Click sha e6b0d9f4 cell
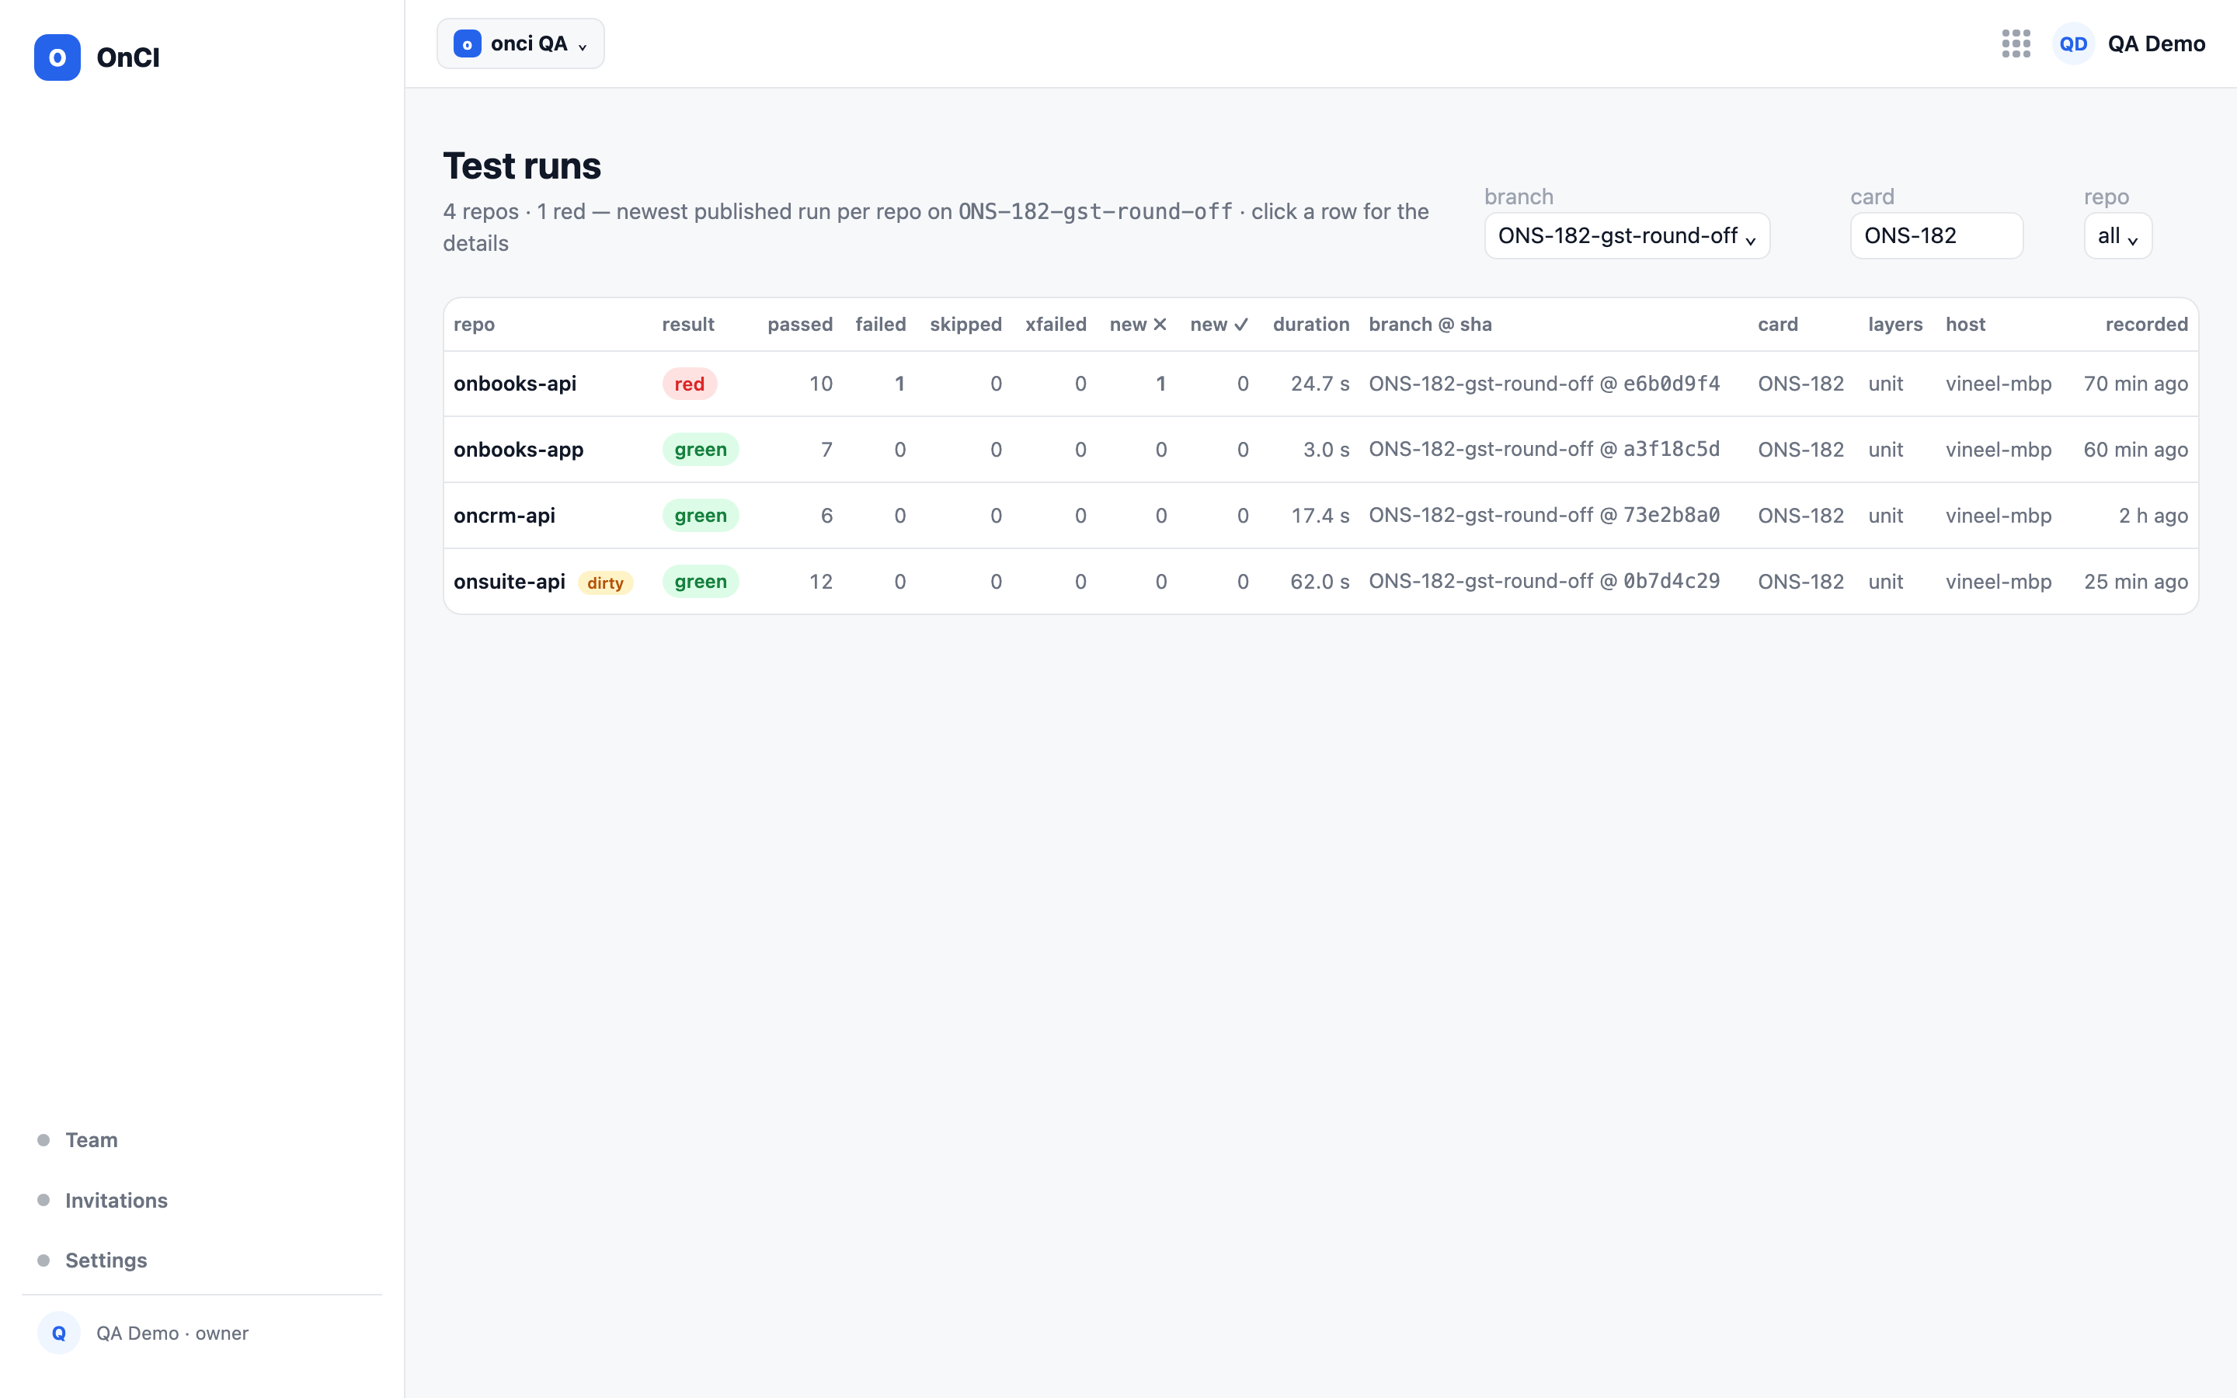Screen dimensions: 2237x1398 tap(1672, 384)
